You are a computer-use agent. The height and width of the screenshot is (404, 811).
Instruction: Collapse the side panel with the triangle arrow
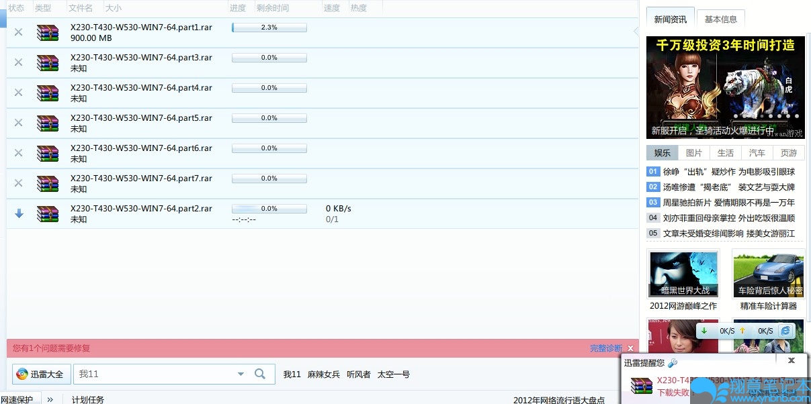(x=636, y=31)
